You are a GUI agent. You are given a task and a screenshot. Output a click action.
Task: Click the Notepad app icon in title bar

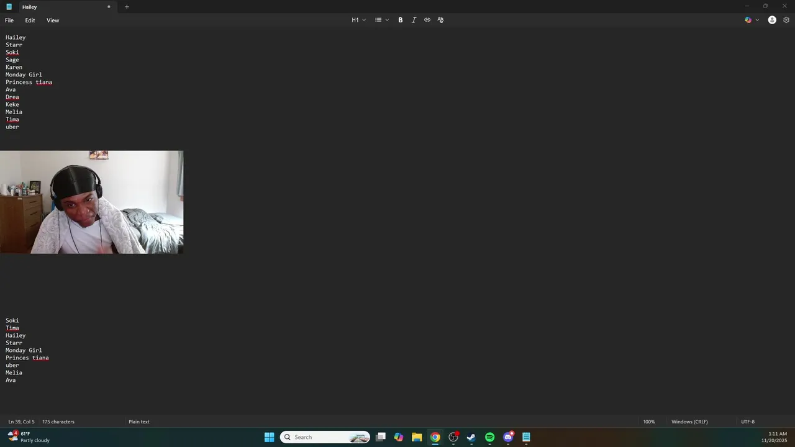9,7
